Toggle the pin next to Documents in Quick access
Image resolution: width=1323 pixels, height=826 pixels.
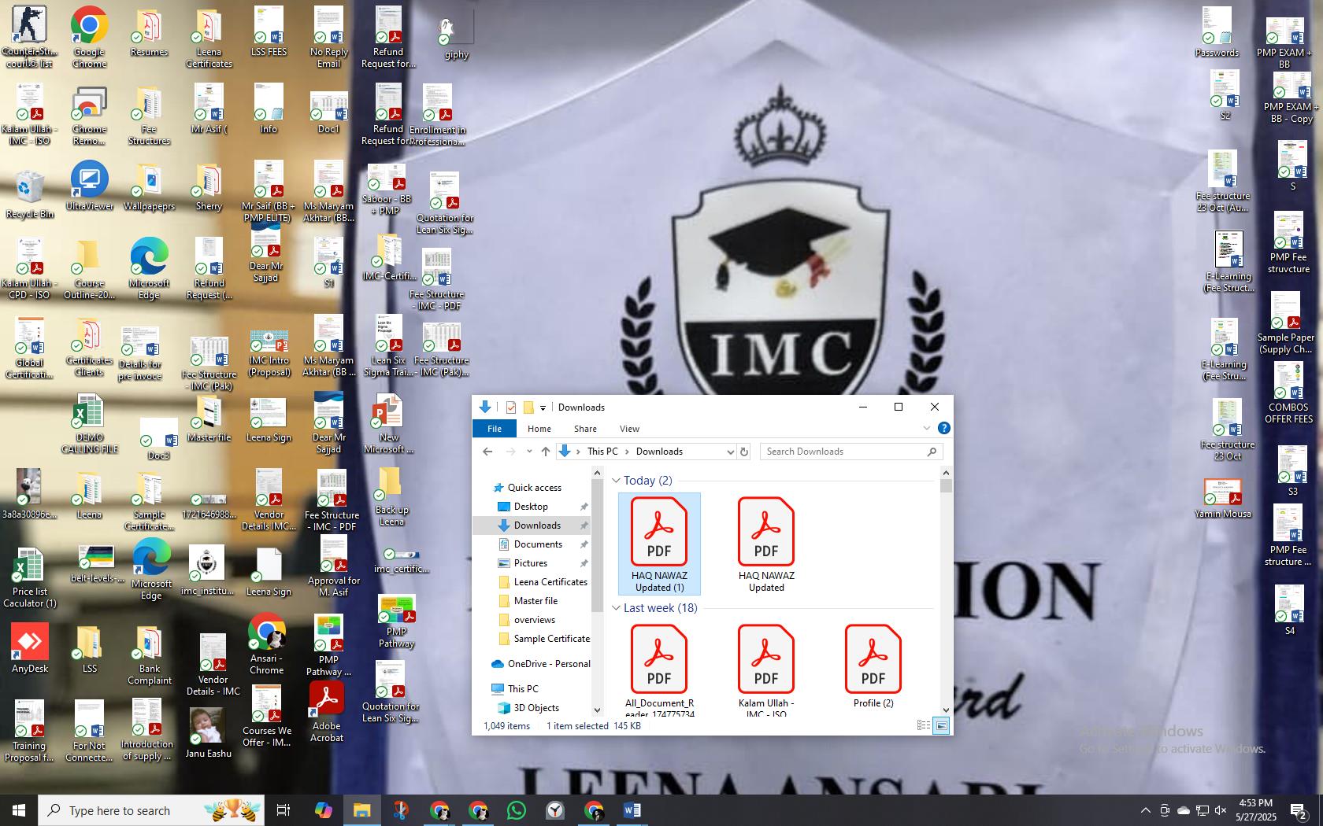point(584,544)
